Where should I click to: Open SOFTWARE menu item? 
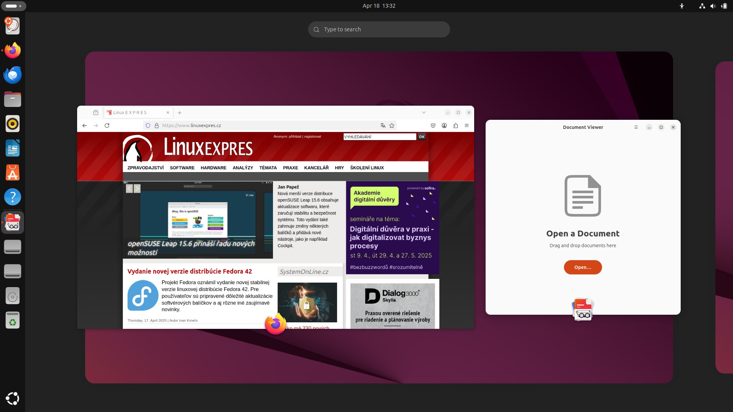[182, 168]
